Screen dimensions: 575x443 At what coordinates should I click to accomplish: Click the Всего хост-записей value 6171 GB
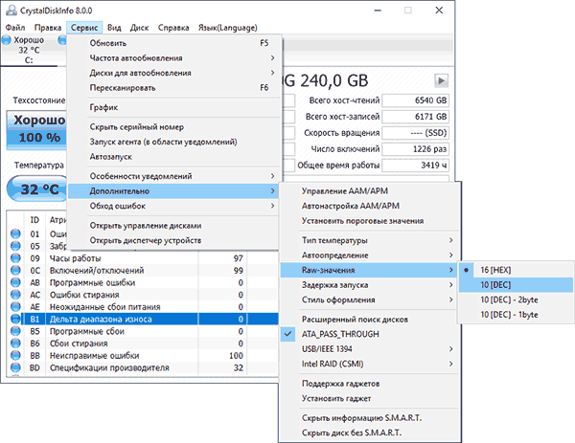tap(415, 117)
